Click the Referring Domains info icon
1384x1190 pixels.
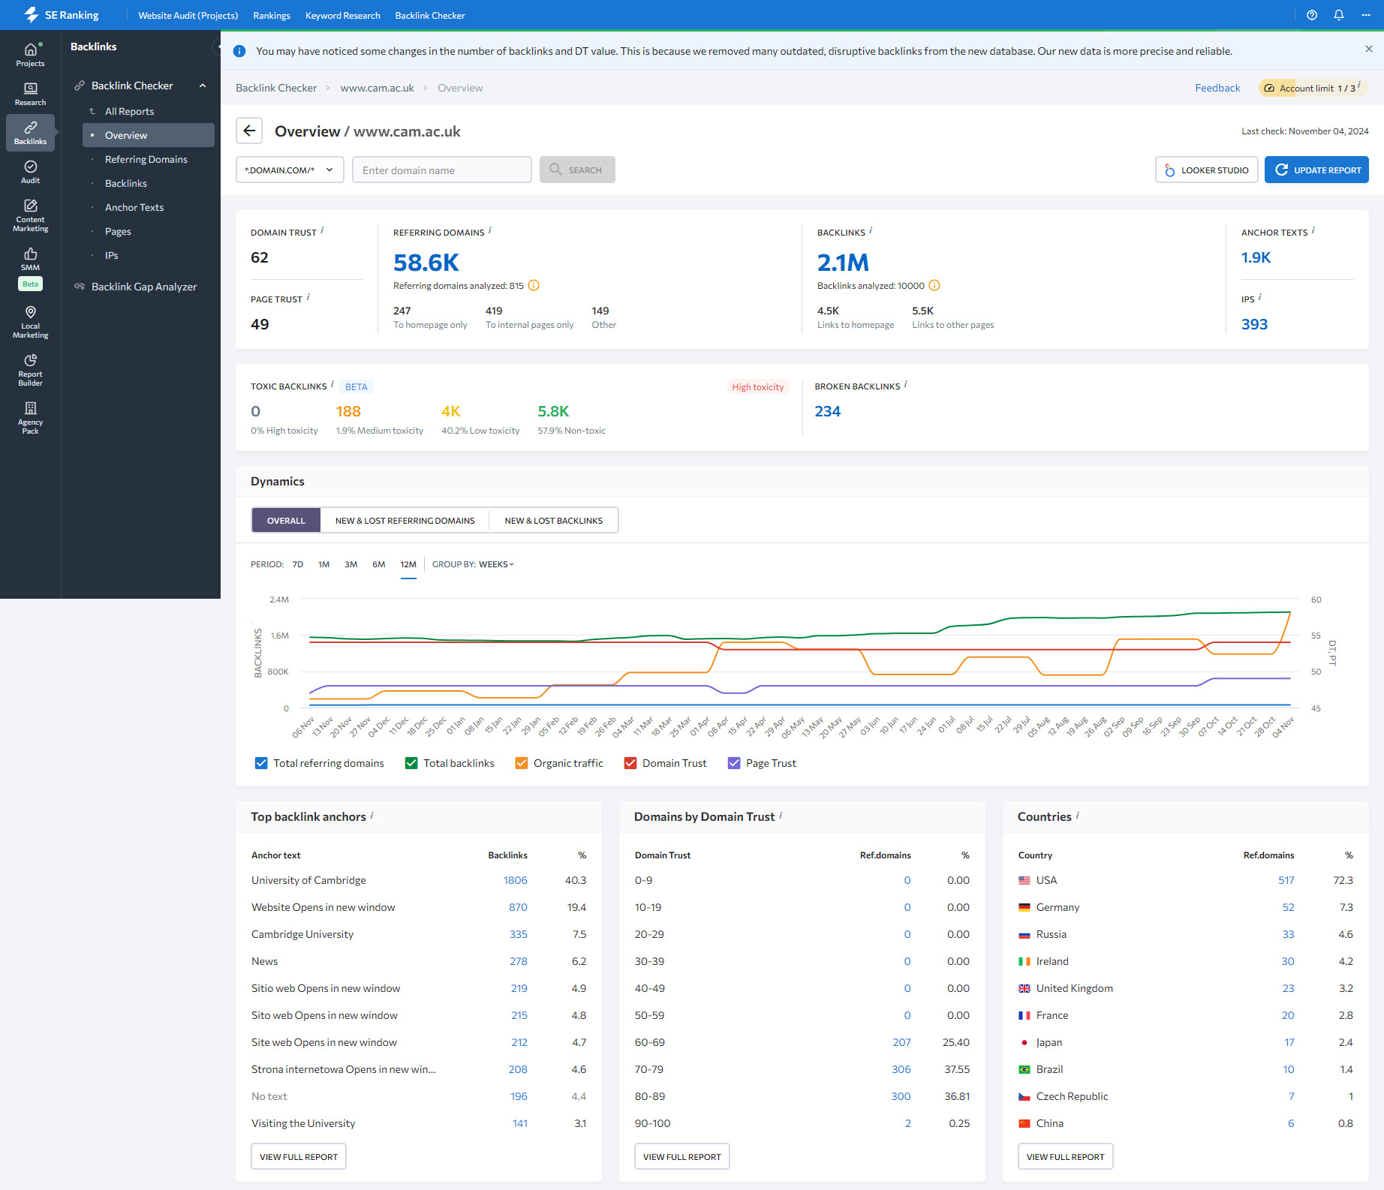[490, 230]
